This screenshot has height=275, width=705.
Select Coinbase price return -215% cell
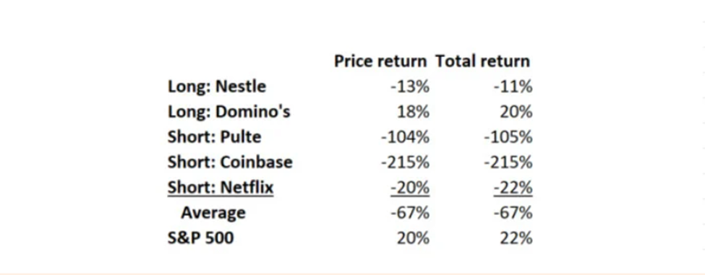pyautogui.click(x=405, y=162)
